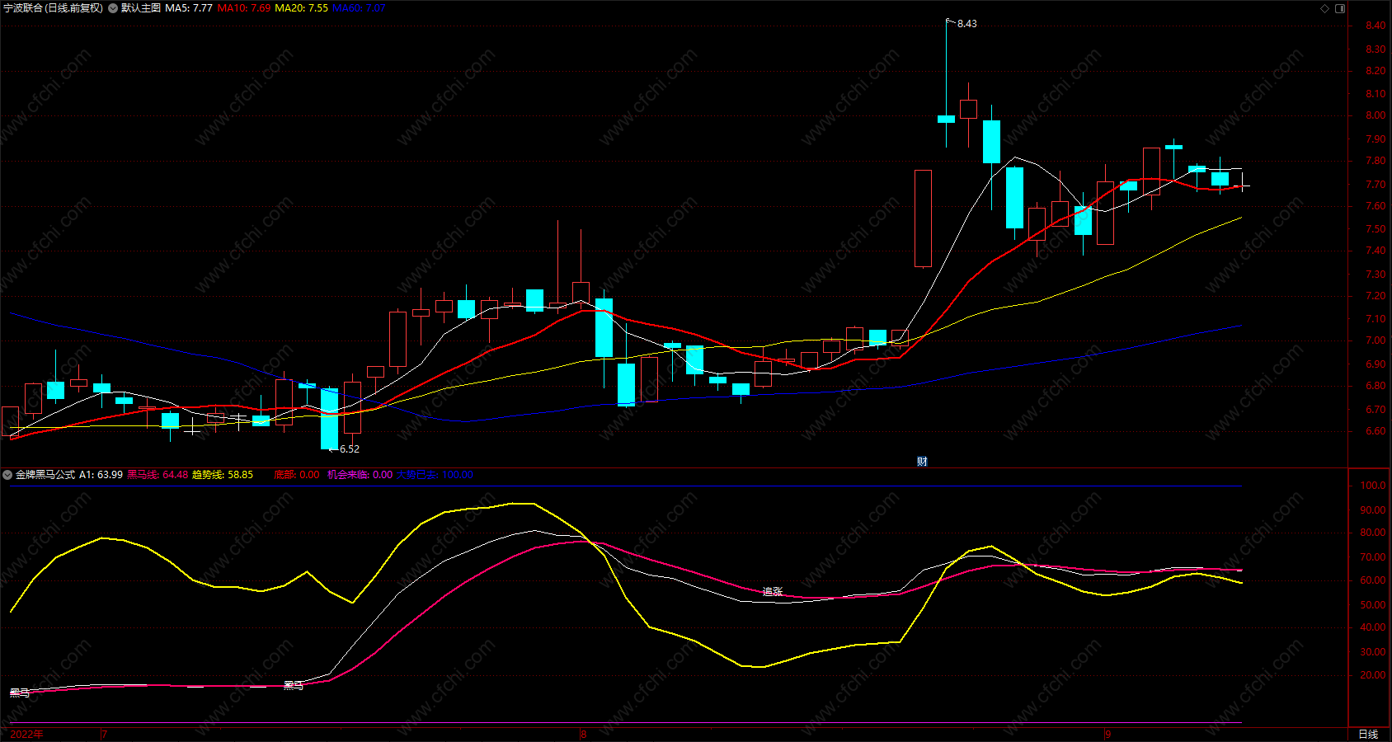Viewport: 1392px width, 742px height.
Task: Click the month 7 marker on the time axis
Action: pos(105,734)
